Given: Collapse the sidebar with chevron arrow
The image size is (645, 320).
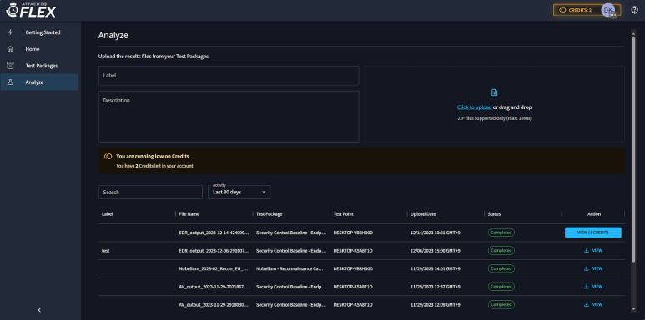Looking at the screenshot, I should [x=39, y=310].
